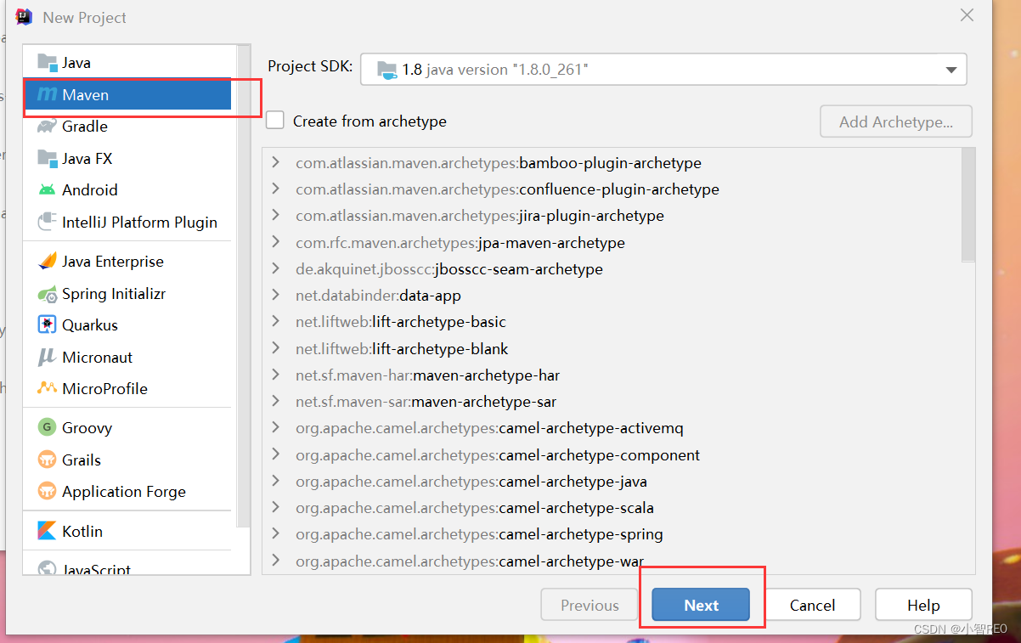Click the Android robot icon
This screenshot has height=643, width=1021.
point(47,189)
